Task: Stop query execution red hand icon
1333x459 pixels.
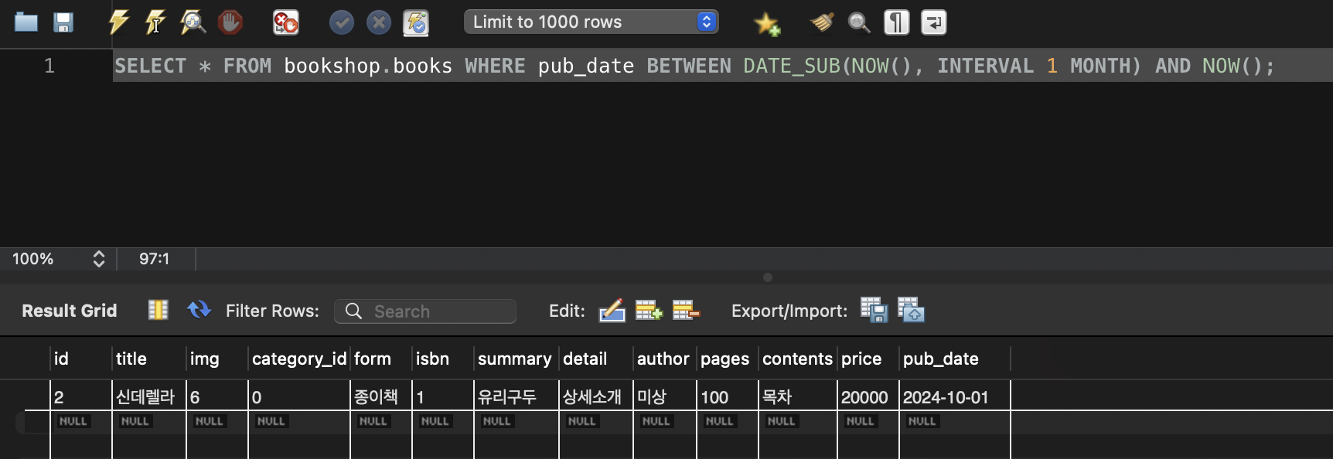Action: click(x=230, y=22)
